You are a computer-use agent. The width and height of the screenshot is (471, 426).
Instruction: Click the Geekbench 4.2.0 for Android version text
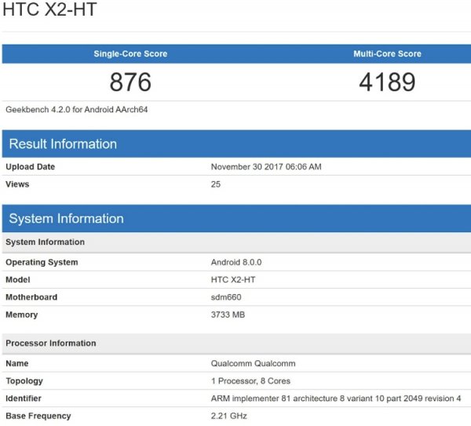[77, 110]
